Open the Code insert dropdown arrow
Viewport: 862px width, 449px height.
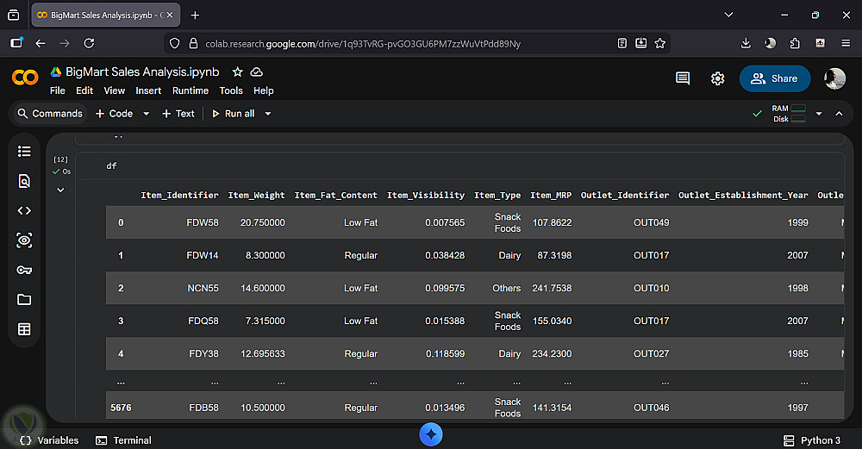tap(146, 114)
